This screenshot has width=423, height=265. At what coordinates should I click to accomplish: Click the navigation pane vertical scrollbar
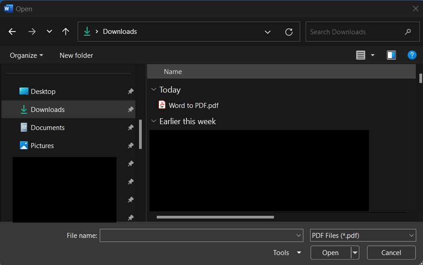click(140, 134)
